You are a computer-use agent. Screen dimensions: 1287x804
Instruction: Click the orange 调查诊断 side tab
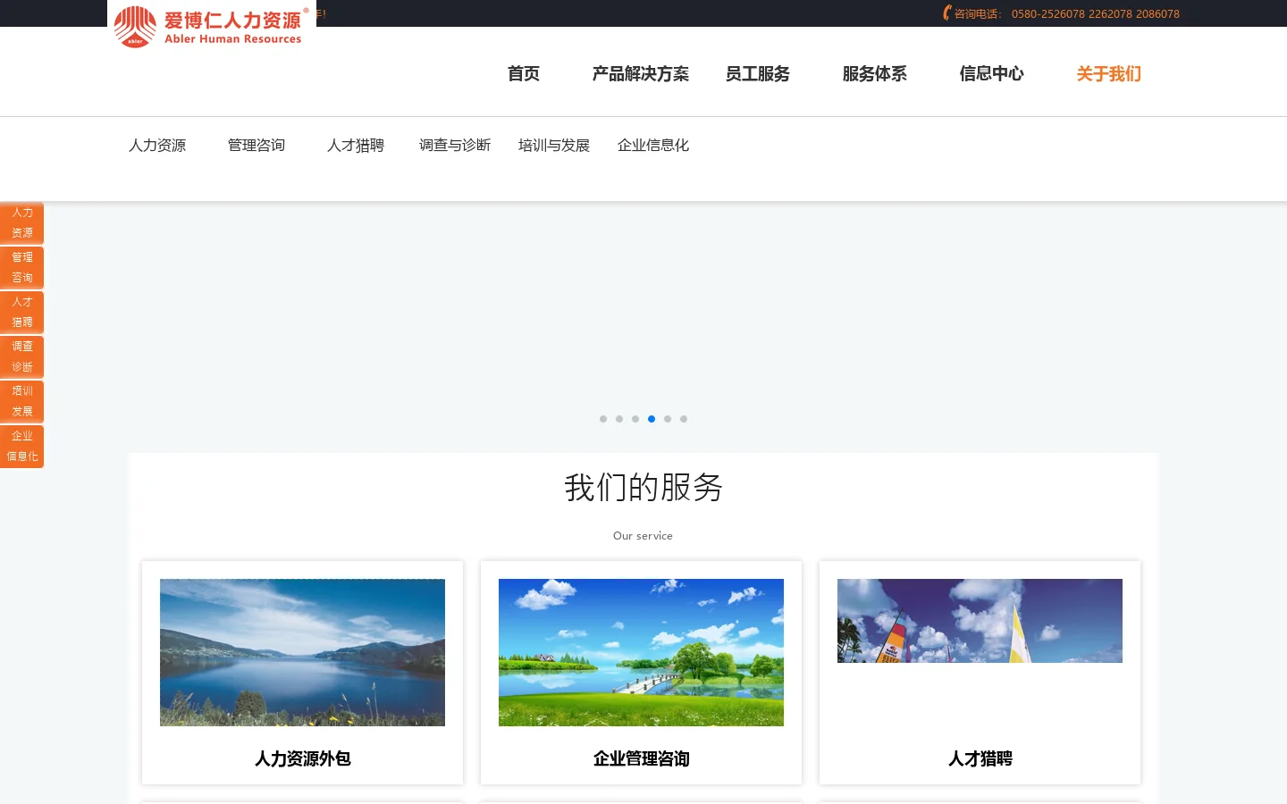(21, 357)
